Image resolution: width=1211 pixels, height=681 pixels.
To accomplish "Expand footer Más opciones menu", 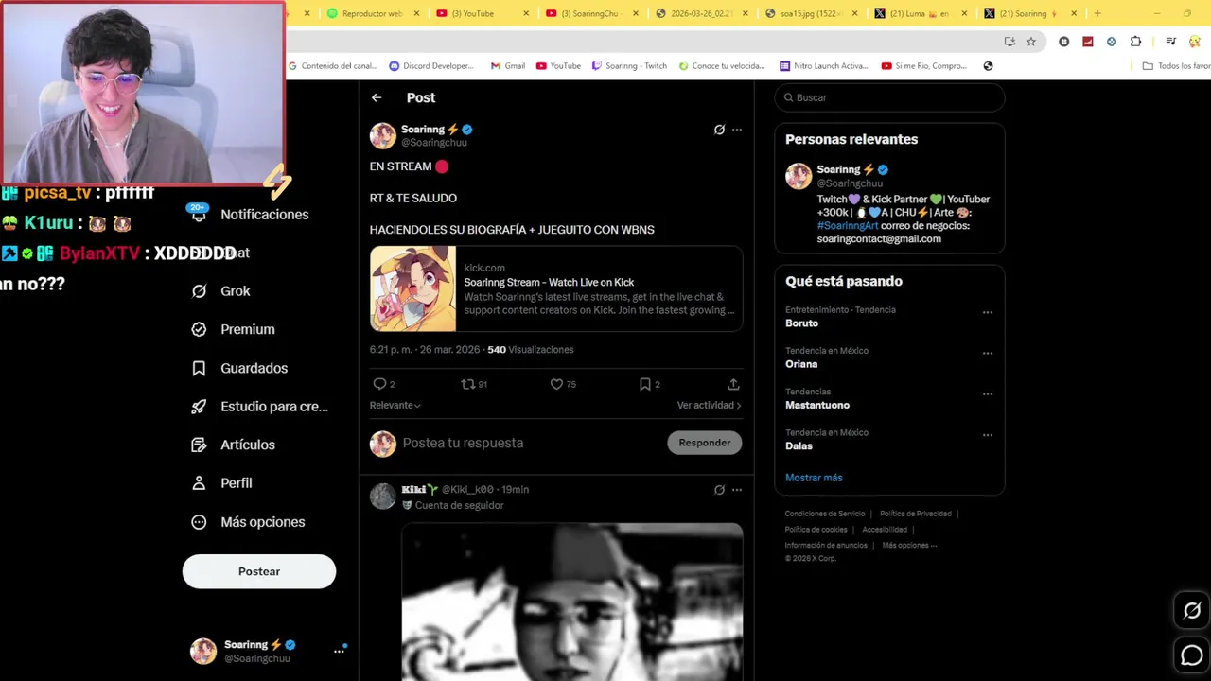I will (x=909, y=546).
